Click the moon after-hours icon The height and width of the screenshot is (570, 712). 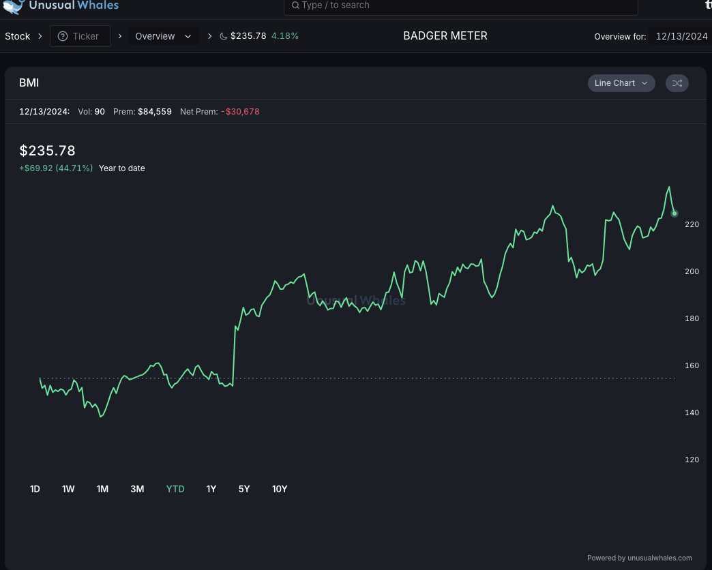[x=224, y=36]
